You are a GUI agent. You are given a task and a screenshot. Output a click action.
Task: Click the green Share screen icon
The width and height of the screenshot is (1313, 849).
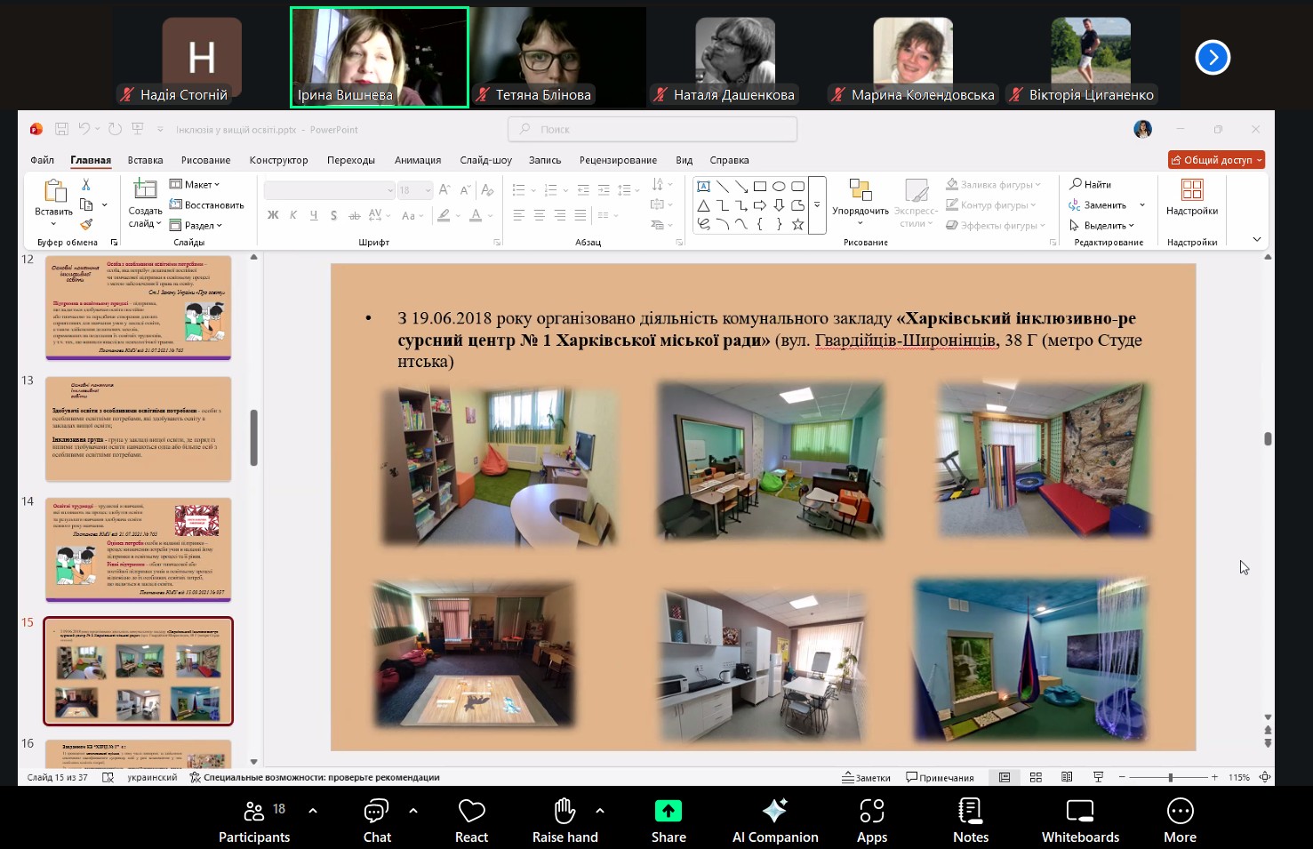pyautogui.click(x=668, y=811)
